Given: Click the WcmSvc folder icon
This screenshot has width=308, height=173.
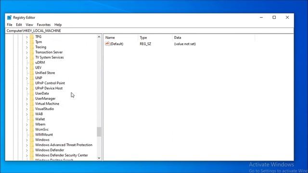Looking at the screenshot, I should [x=32, y=129].
